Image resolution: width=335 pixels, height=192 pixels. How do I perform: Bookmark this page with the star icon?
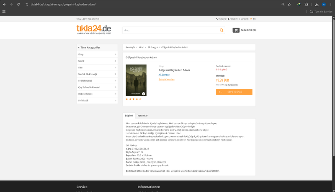[289, 4]
